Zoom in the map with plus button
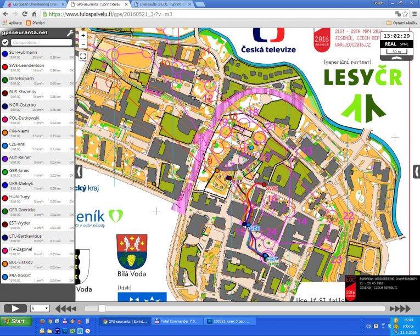Viewport: 420px width, 336px height. [83, 35]
